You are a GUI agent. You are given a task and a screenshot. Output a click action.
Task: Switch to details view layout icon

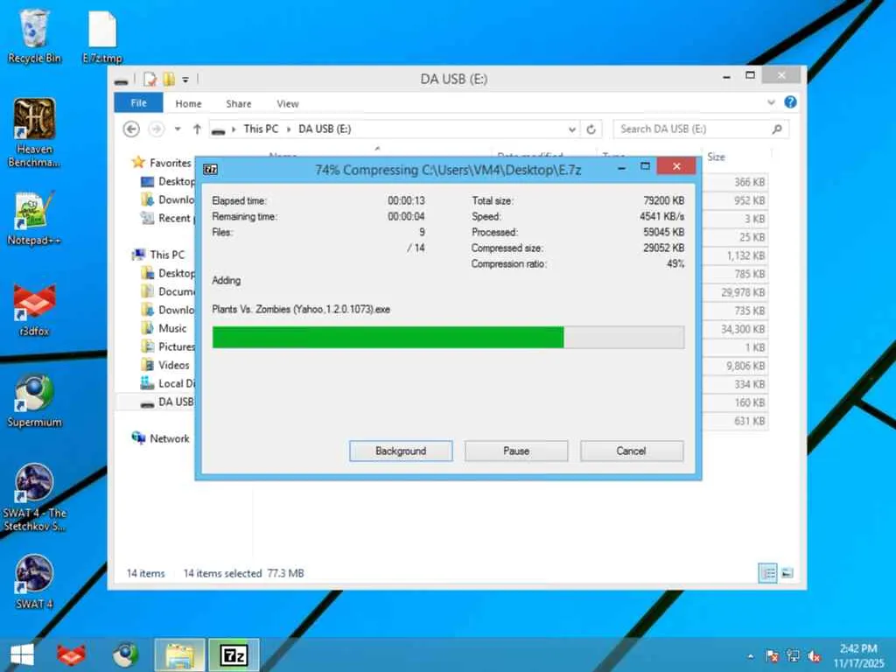click(x=768, y=572)
